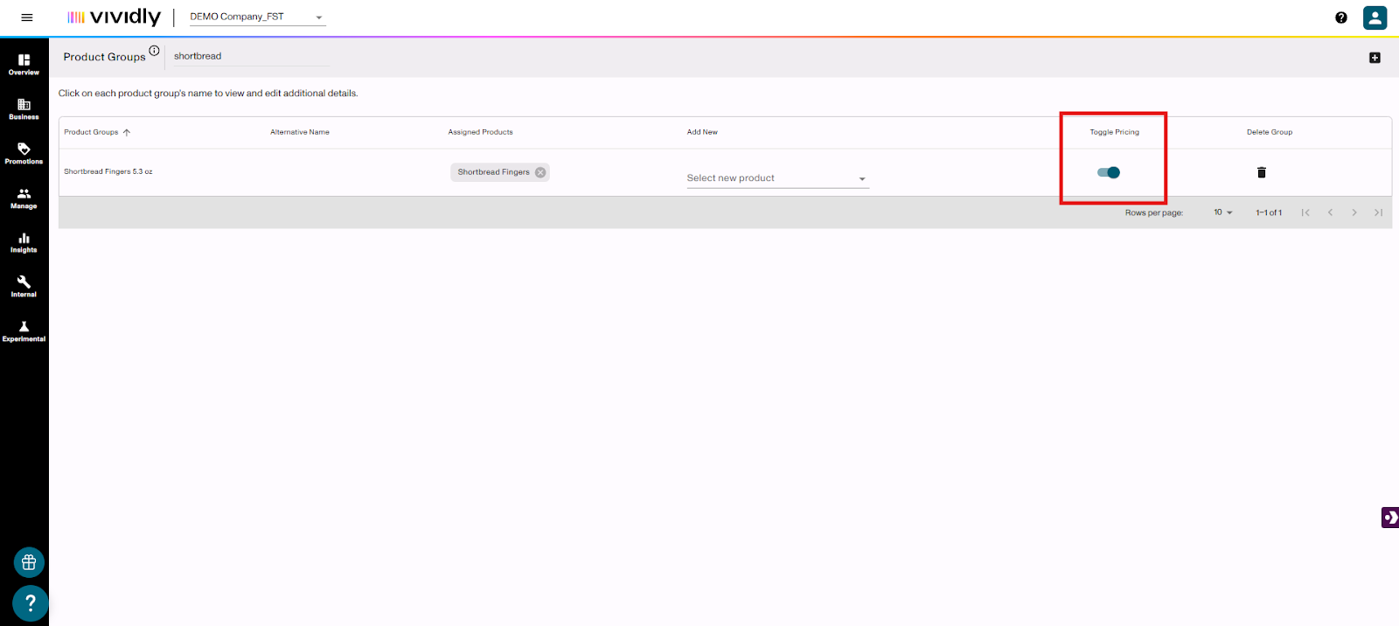Delete the Shortbread Fingers group with trash icon
Image resolution: width=1399 pixels, height=626 pixels.
(1261, 172)
